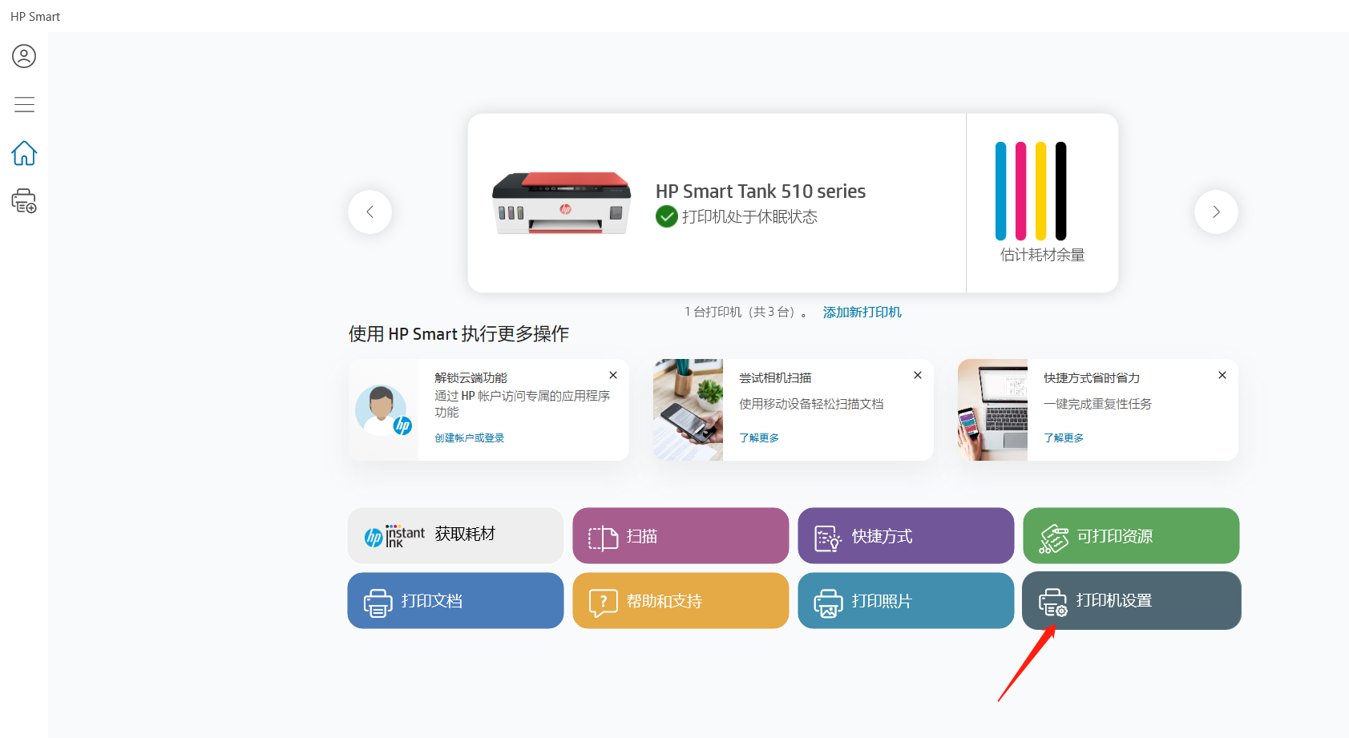This screenshot has height=738, width=1349.
Task: Open the 打印机设置 printer settings tile
Action: [1131, 600]
